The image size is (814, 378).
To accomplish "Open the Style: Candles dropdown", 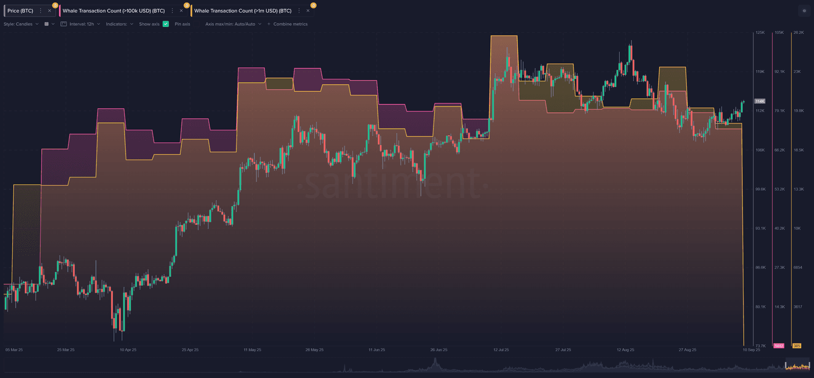I will point(21,24).
